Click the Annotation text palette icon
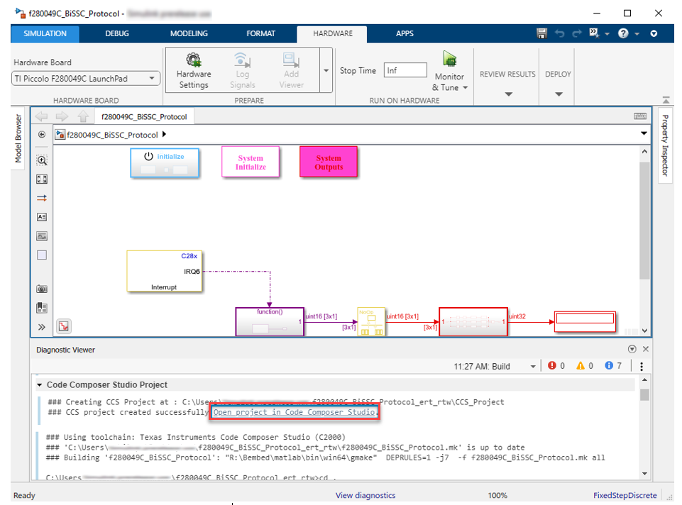This screenshot has height=505, width=682. click(42, 217)
